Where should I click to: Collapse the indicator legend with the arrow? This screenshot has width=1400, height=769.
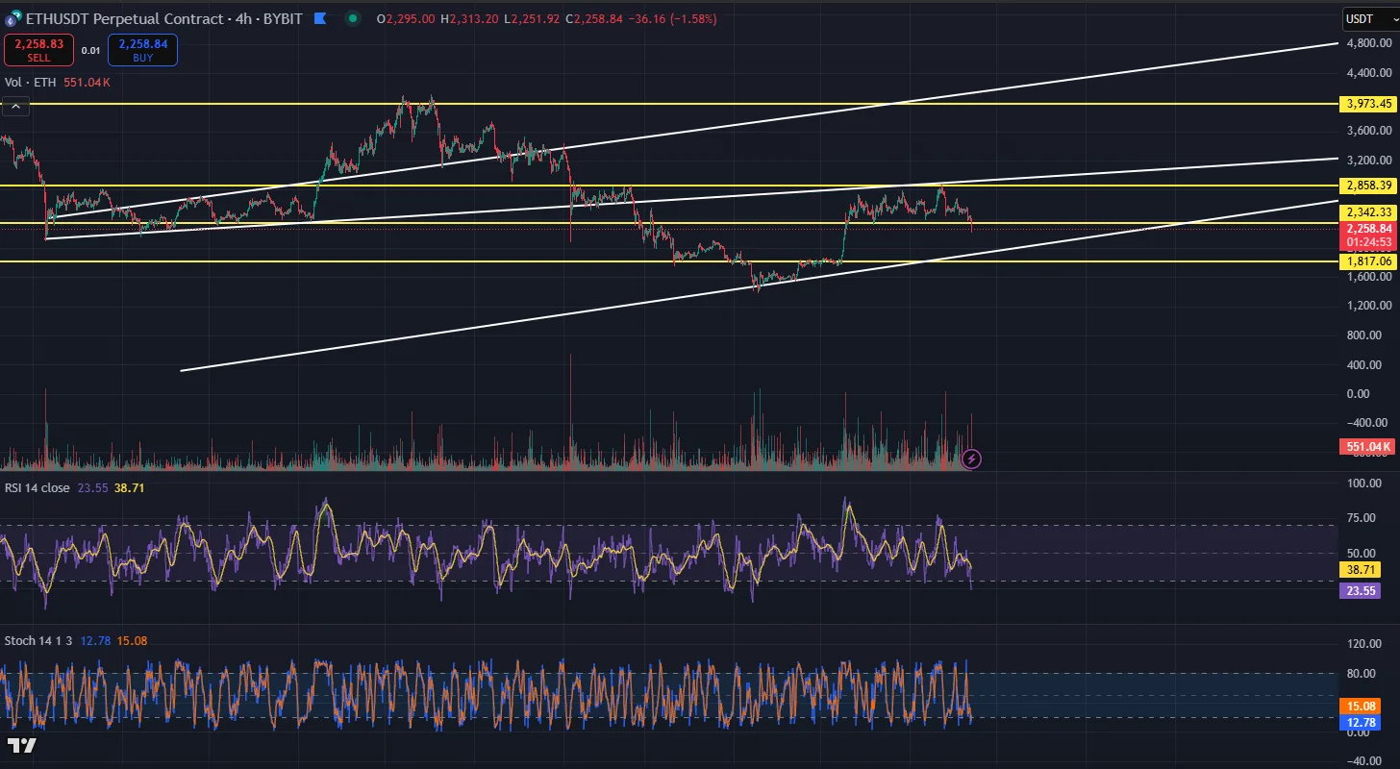[15, 106]
